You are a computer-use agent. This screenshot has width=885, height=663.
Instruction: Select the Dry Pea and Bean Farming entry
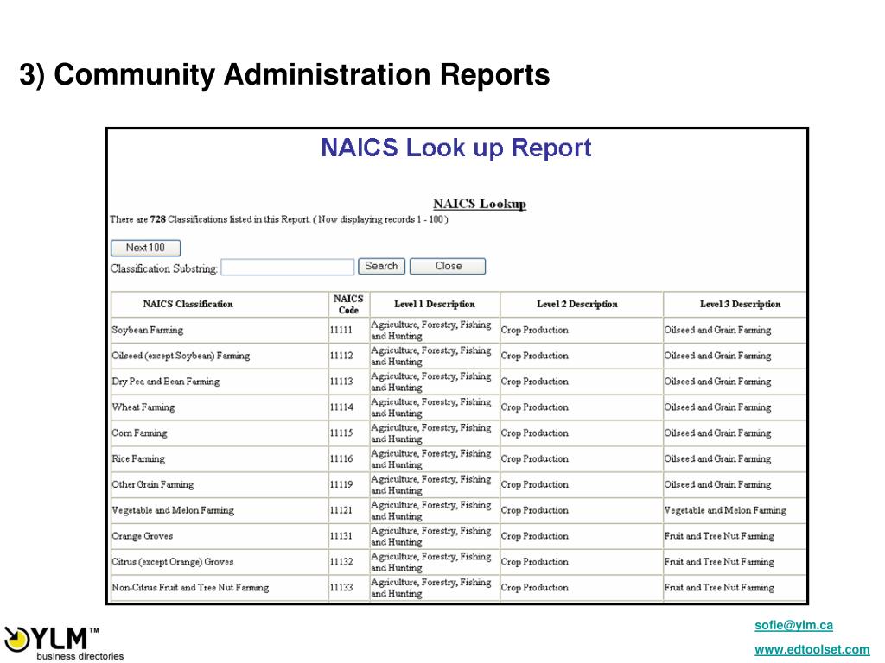[x=165, y=382]
